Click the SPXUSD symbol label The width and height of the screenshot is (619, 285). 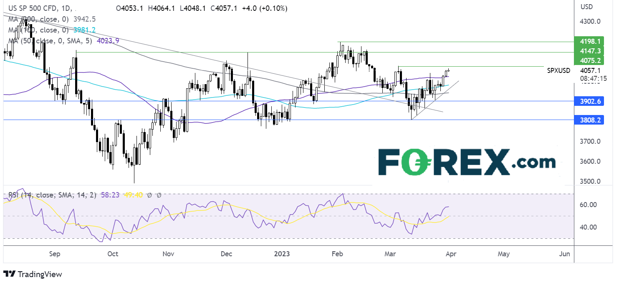pos(558,70)
